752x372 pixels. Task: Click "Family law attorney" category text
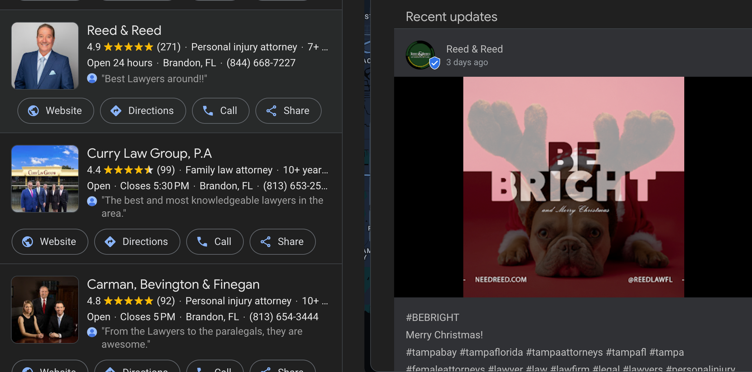click(x=229, y=170)
